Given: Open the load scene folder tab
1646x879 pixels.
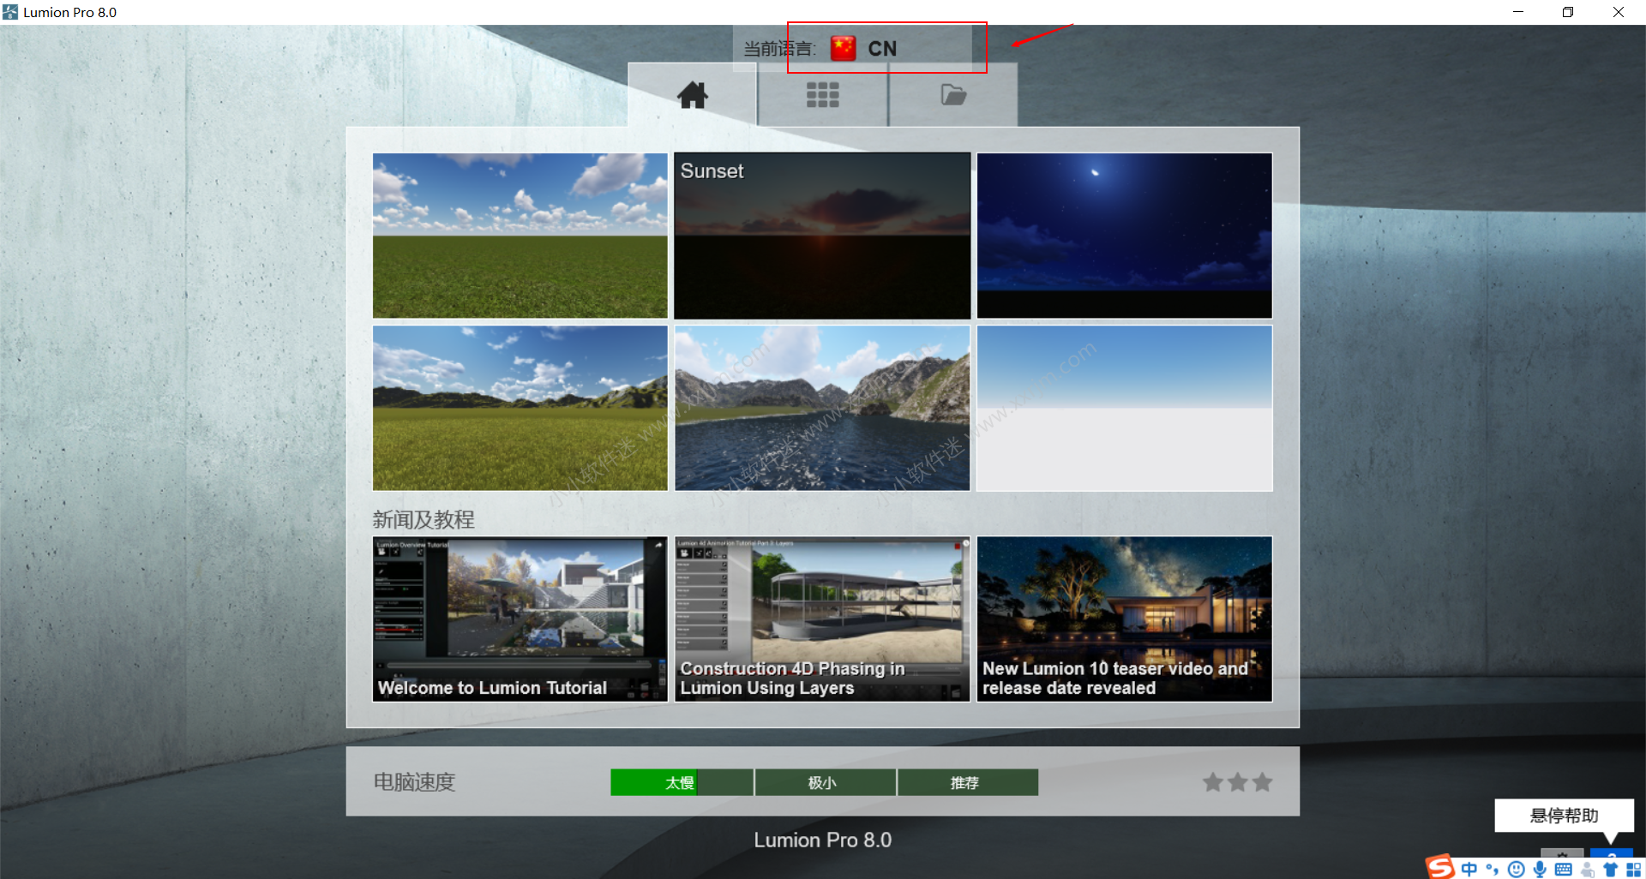Looking at the screenshot, I should [x=953, y=94].
